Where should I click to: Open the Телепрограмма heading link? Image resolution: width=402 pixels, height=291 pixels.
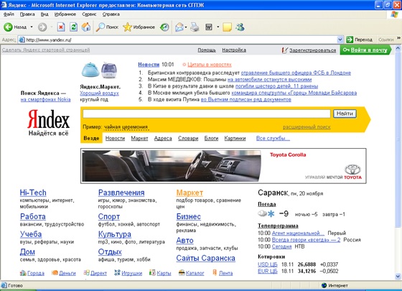[x=278, y=226]
